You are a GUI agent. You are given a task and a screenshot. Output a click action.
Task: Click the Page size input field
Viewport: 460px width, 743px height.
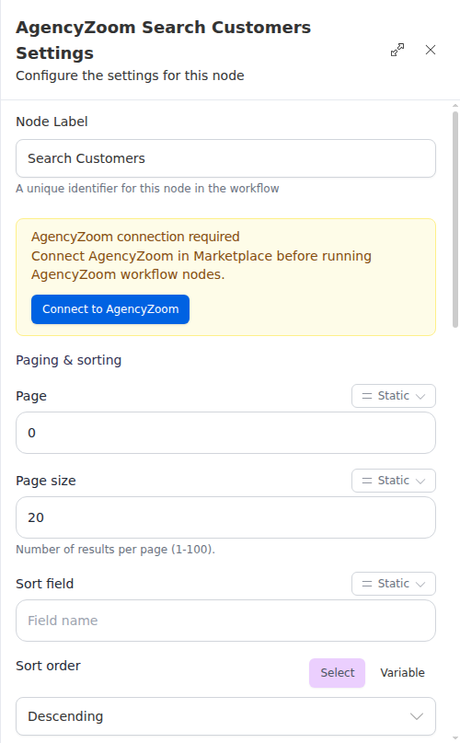225,517
